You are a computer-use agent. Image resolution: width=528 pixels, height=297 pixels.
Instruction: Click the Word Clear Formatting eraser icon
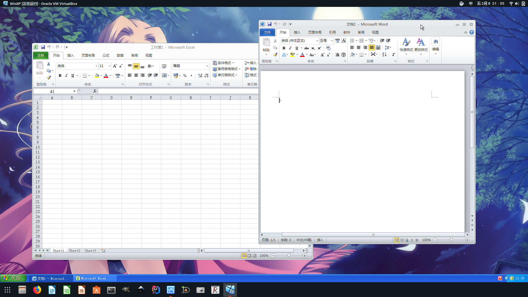(x=328, y=48)
